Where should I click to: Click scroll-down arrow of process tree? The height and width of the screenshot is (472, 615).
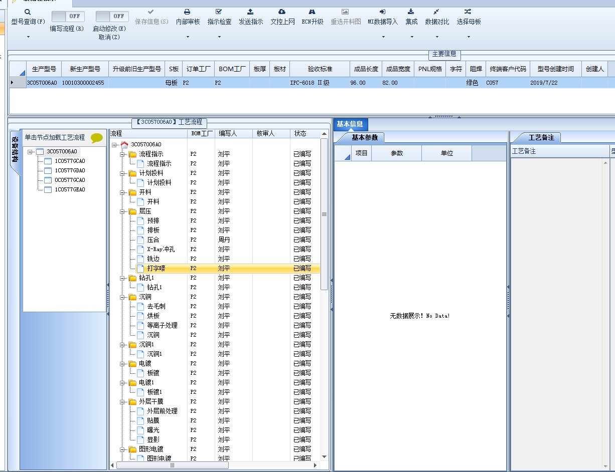coord(324,456)
